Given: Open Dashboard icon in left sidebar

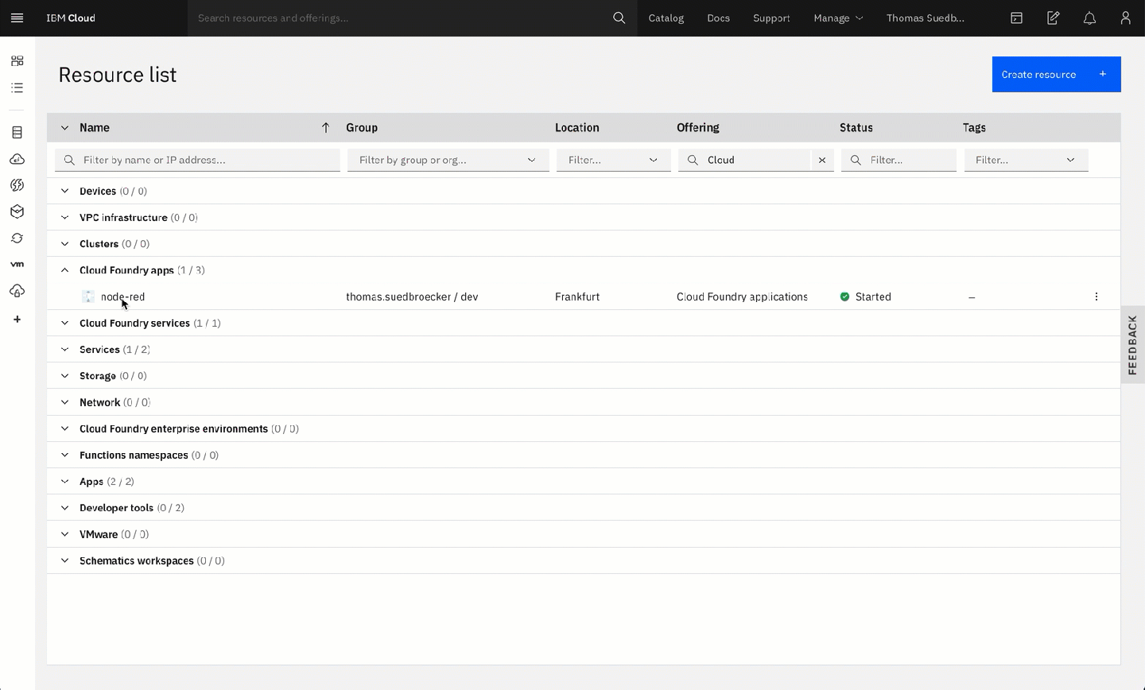Looking at the screenshot, I should pos(17,61).
